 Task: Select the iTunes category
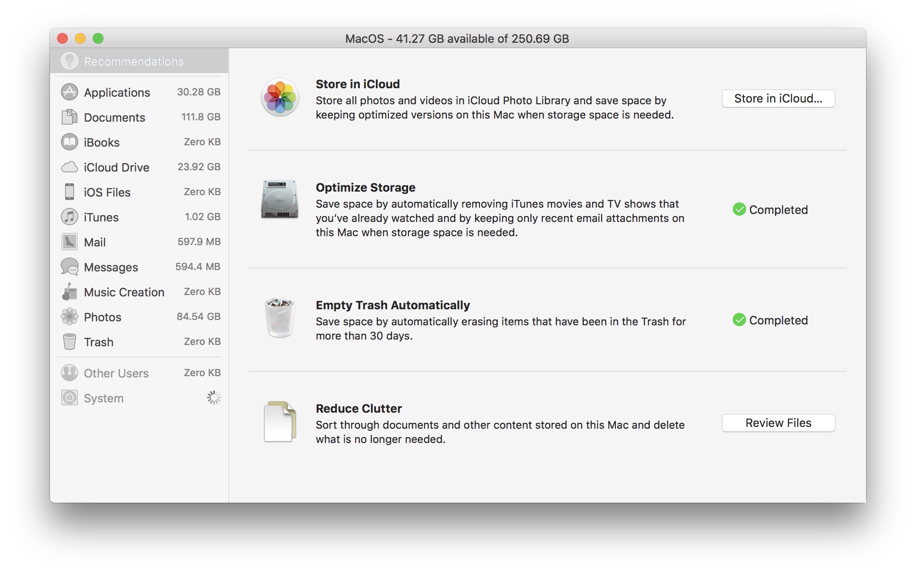[x=139, y=217]
